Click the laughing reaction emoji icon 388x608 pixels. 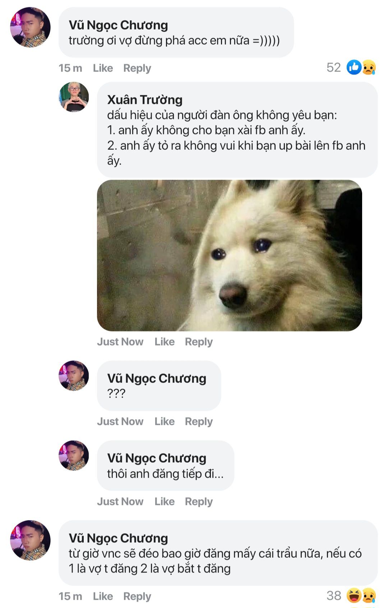coord(354,595)
